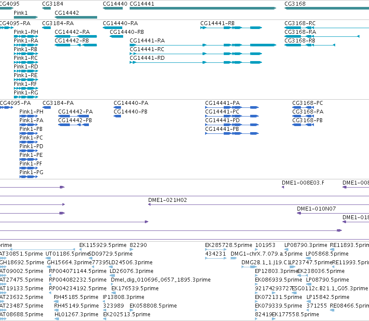The height and width of the screenshot is (321, 369).
Task: Click transcript CG14440-RA label
Action: click(120, 23)
